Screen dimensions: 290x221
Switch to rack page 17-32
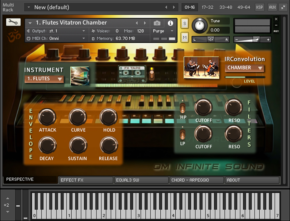(208, 7)
